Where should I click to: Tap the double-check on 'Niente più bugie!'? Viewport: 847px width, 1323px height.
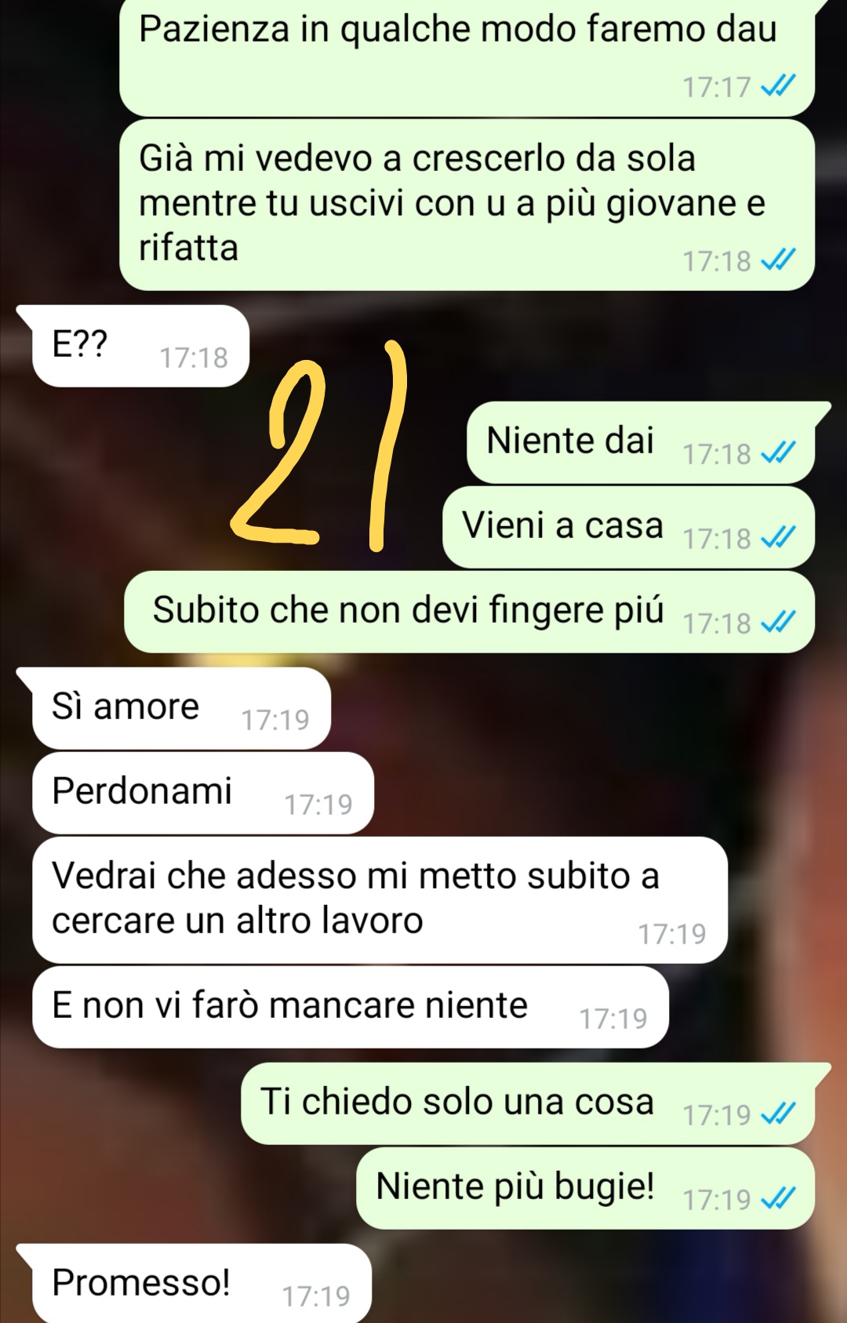[x=778, y=1198]
